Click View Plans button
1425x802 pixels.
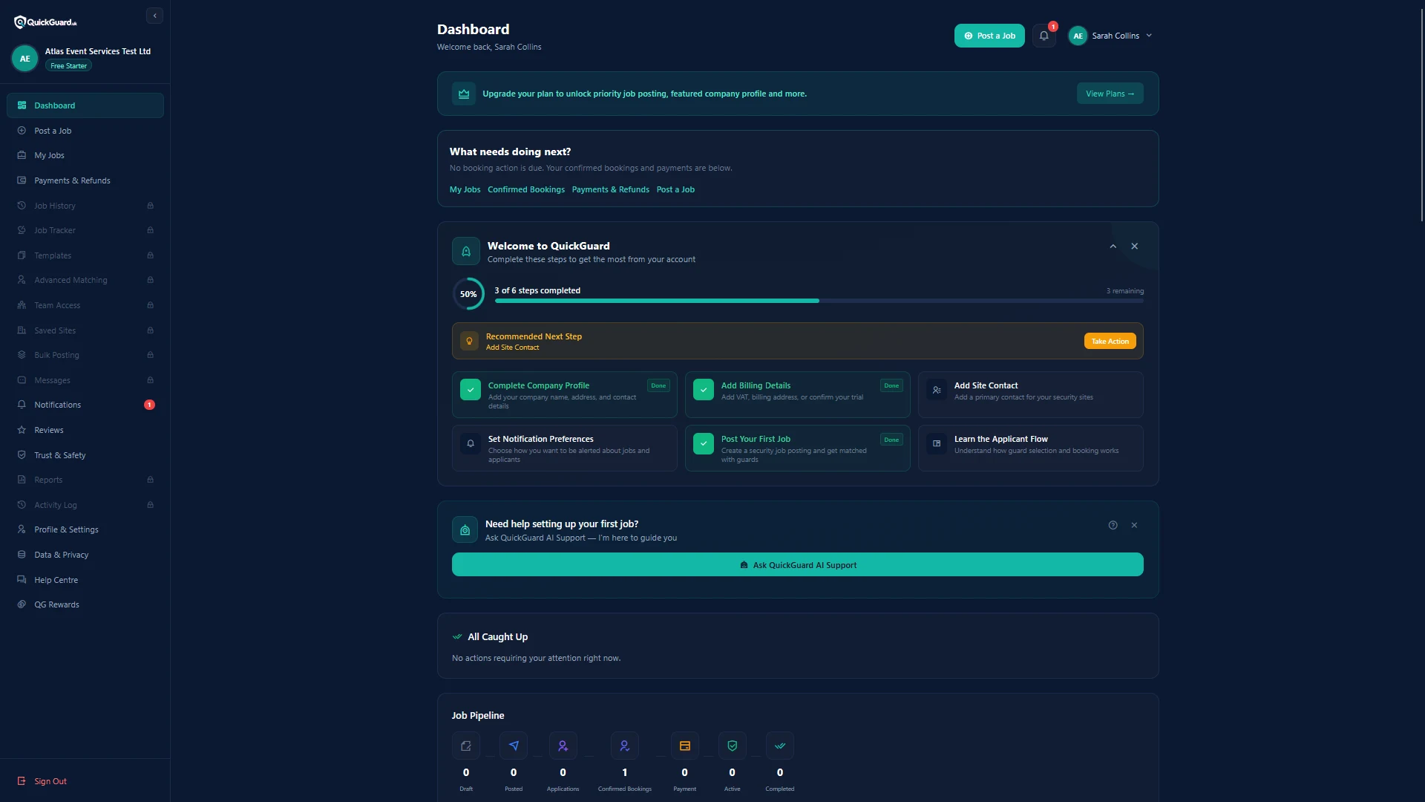[x=1110, y=94]
